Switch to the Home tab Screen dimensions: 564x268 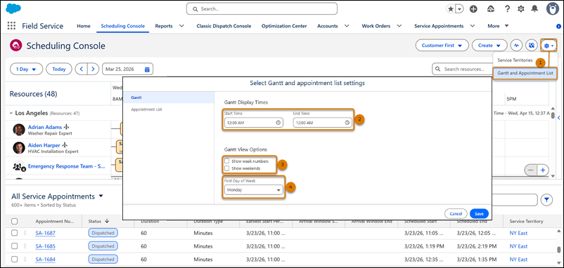pyautogui.click(x=84, y=26)
